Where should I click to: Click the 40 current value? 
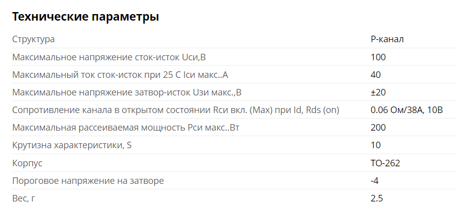tap(376, 75)
